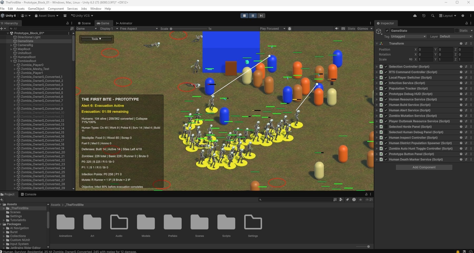Viewport: 474px width, 253px height.
Task: Lock the Inspector panel
Action: 467,23
